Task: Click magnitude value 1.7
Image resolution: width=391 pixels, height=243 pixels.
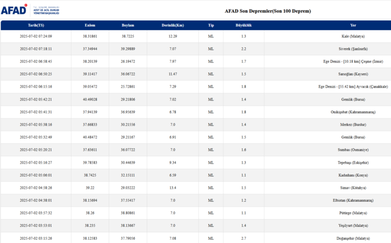Action: [244, 61]
